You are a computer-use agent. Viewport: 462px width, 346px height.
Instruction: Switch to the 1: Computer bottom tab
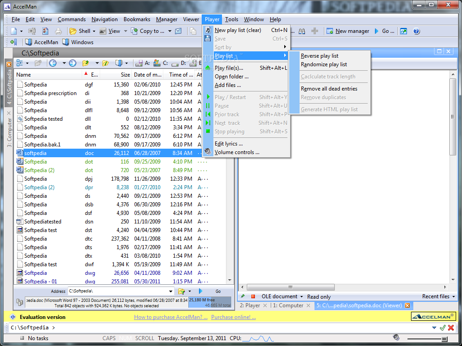[x=288, y=305]
